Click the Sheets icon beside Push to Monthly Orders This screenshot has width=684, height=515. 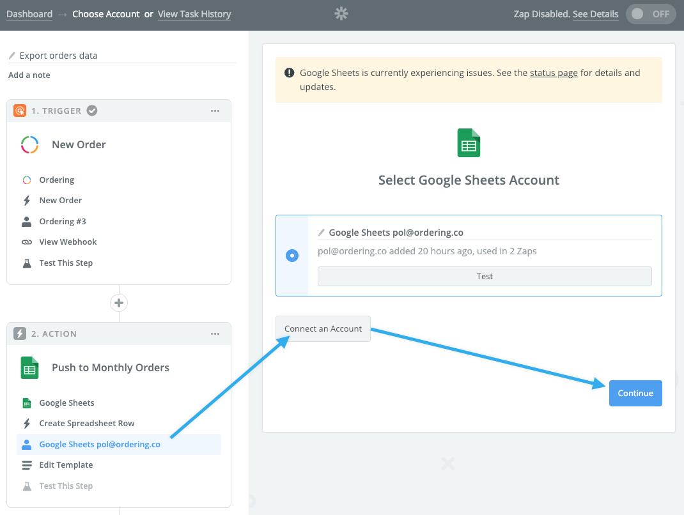(29, 367)
